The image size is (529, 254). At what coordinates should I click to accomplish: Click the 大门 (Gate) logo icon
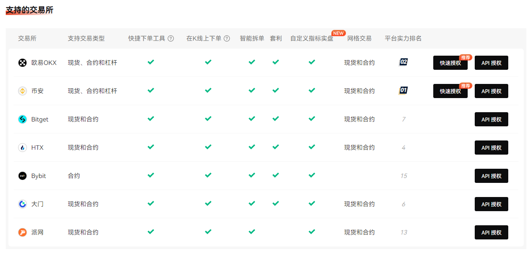point(22,204)
